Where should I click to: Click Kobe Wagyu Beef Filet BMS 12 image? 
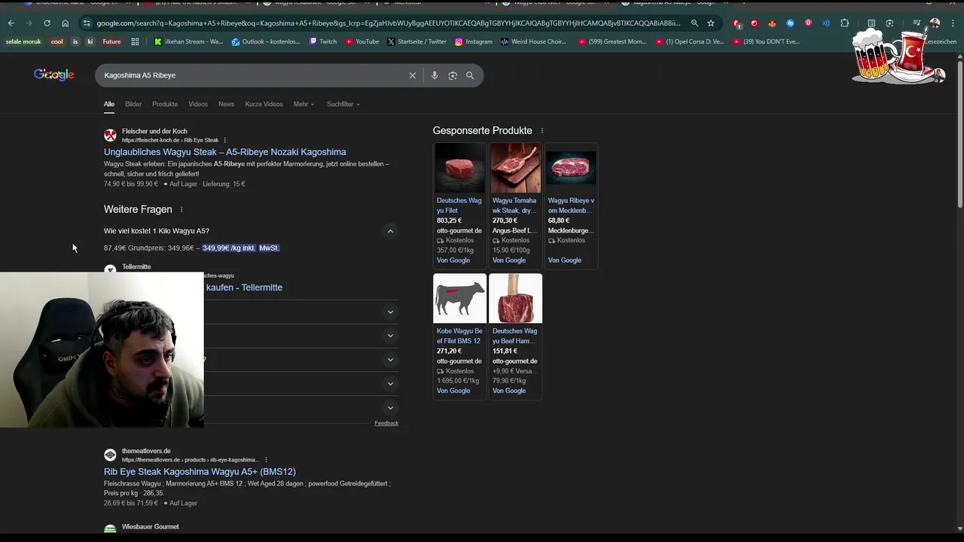[460, 298]
